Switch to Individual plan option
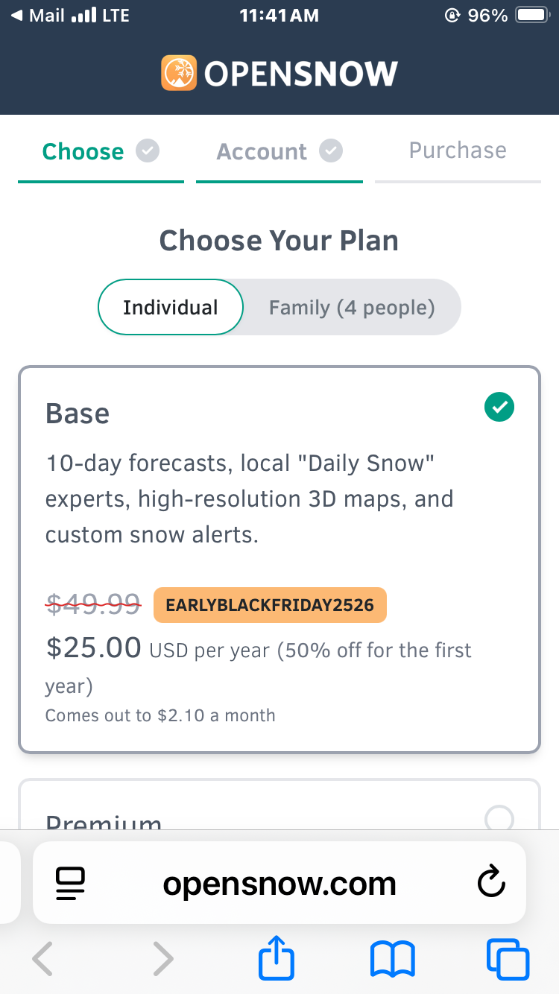This screenshot has height=994, width=559. (171, 307)
